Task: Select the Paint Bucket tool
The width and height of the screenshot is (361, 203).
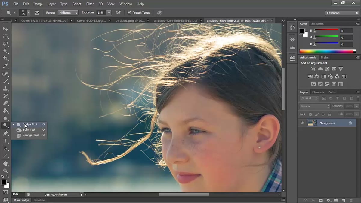Action: coord(5,111)
